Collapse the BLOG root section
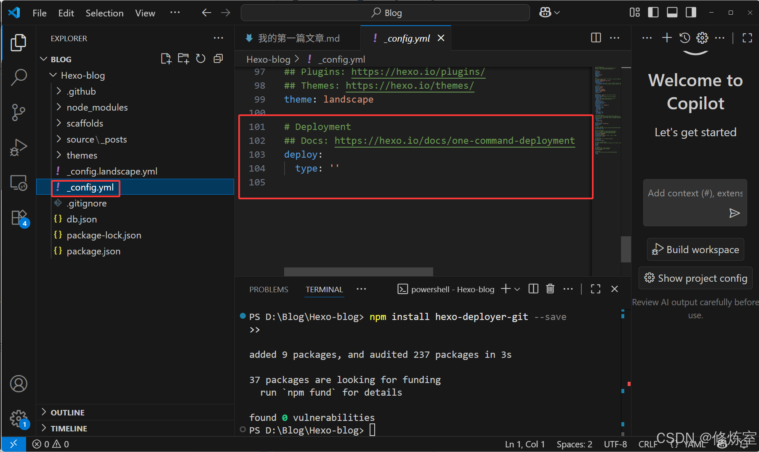This screenshot has width=759, height=452. (43, 59)
